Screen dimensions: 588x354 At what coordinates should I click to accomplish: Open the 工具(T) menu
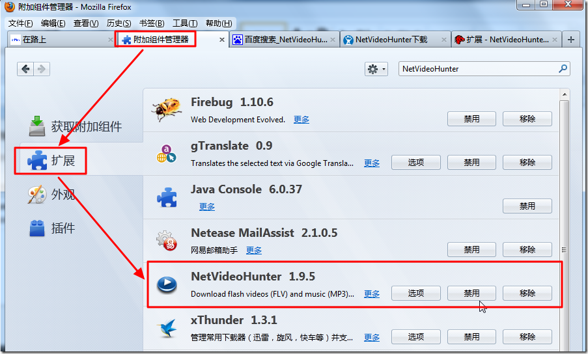185,23
